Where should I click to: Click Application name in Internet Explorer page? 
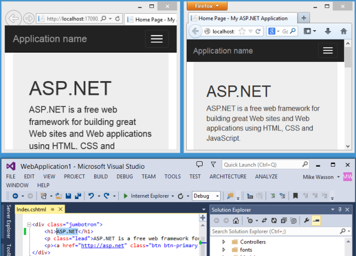tap(50, 39)
